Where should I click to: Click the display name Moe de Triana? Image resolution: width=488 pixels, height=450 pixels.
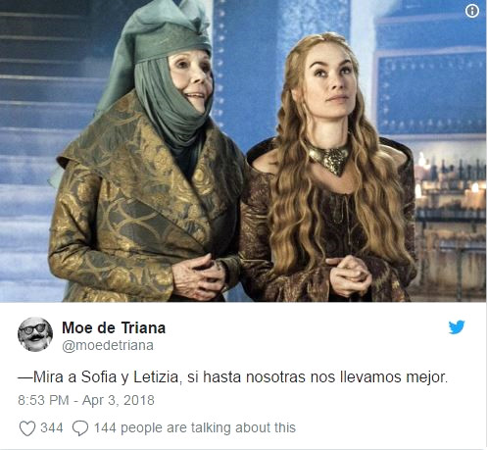114,327
